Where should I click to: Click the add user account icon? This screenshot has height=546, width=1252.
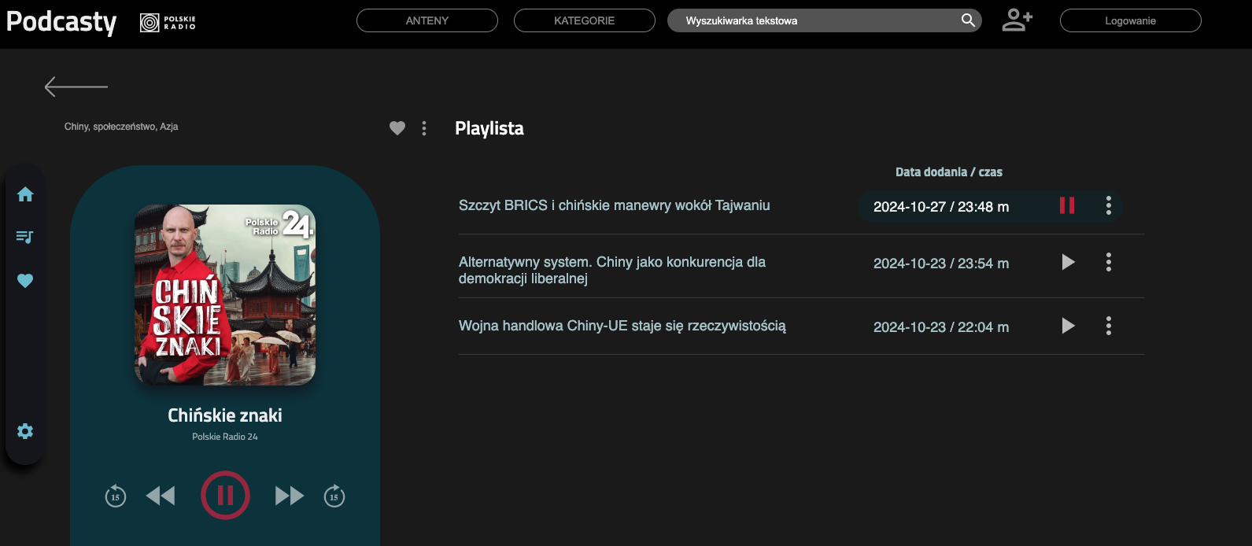[1017, 20]
